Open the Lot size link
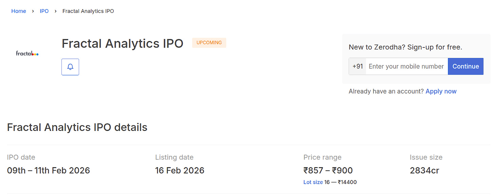 pyautogui.click(x=313, y=182)
